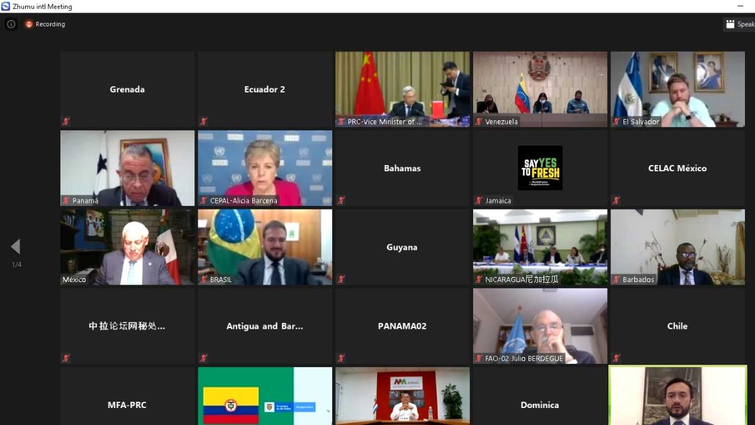Click muted mic icon on CELAC México tile
The height and width of the screenshot is (425, 755).
pos(617,200)
